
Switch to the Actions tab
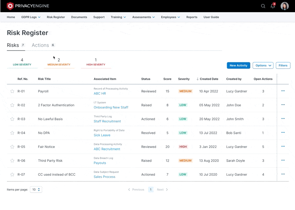(43, 45)
